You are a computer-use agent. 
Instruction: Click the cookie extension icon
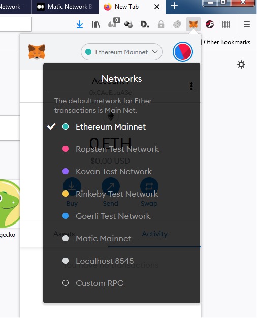(x=177, y=24)
